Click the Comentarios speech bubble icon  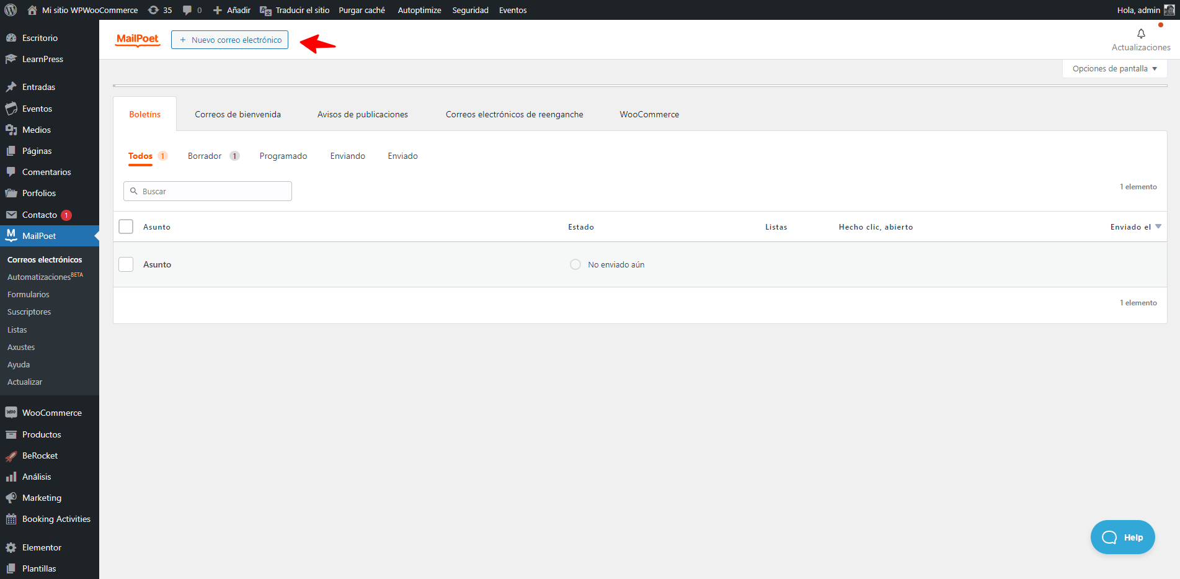(x=11, y=172)
